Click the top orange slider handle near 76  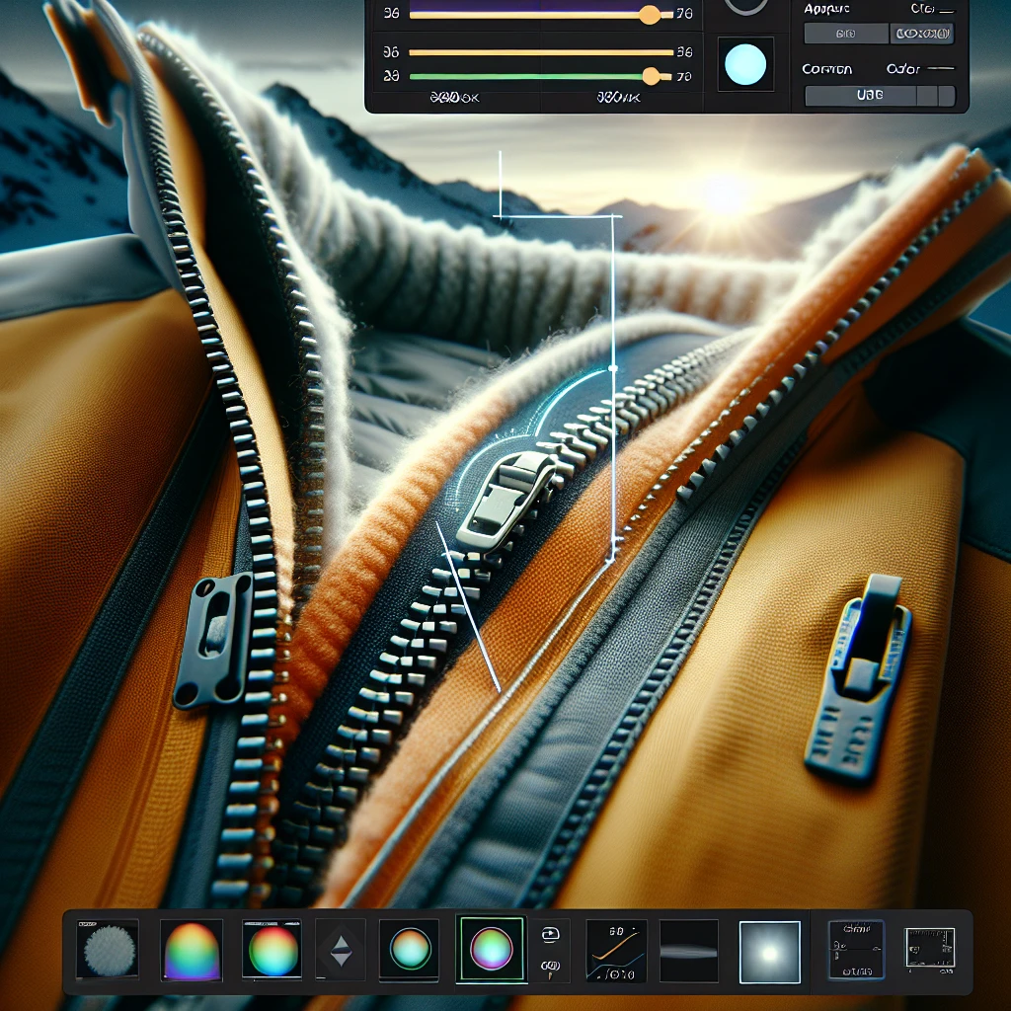coord(650,14)
